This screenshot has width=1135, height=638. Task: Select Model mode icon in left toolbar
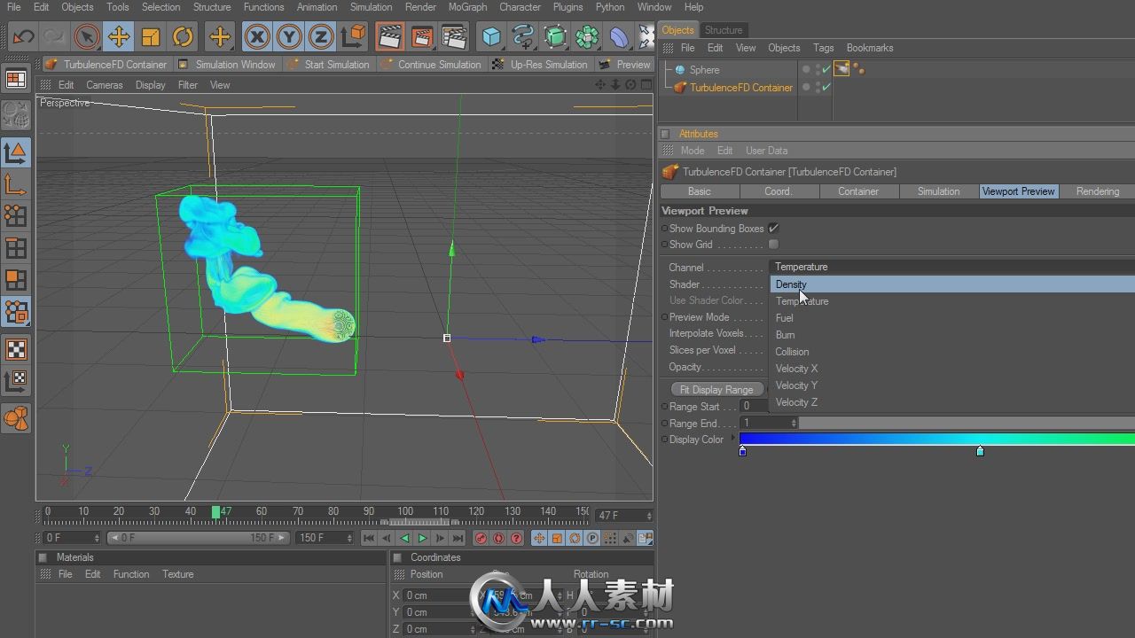pyautogui.click(x=16, y=152)
